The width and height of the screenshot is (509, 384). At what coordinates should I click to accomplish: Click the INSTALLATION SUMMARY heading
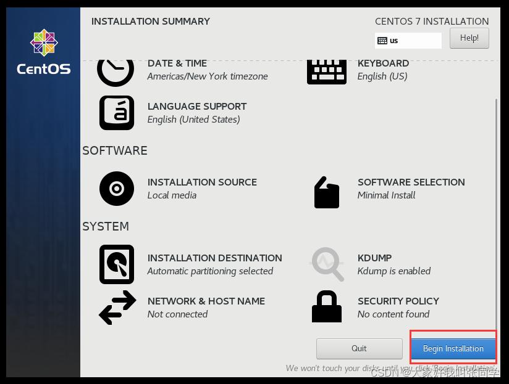point(151,22)
